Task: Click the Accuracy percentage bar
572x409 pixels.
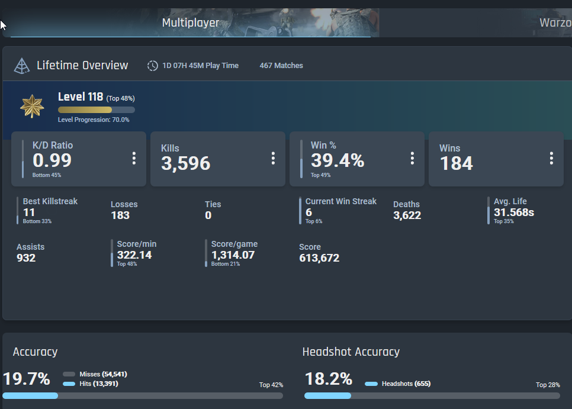Action: [143, 396]
